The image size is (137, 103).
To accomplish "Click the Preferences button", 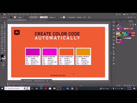I will coord(79,17).
